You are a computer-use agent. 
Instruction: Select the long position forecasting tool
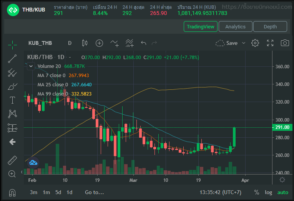point(12,128)
